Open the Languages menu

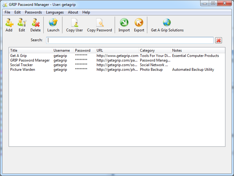tap(55, 12)
